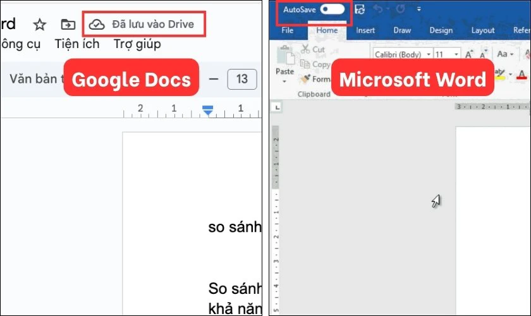Click Decrease Font Size (small A) icon
The width and height of the screenshot is (531, 316).
[483, 54]
